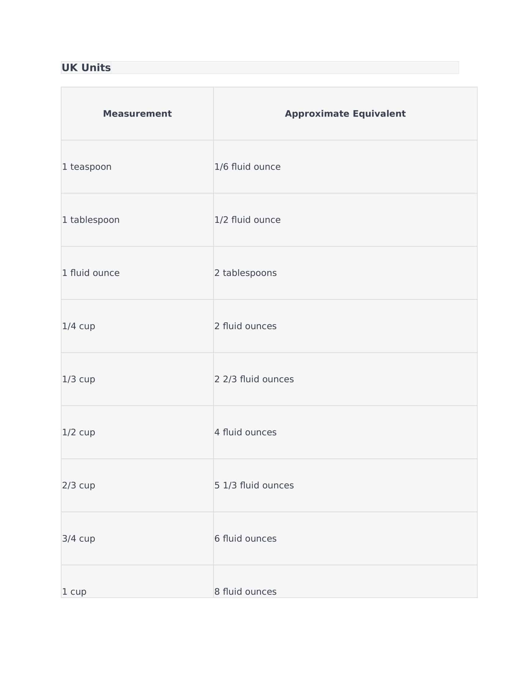Viewport: 520px width, 673px height.
Task: Select the "1 teaspoon" cell
Action: click(87, 167)
